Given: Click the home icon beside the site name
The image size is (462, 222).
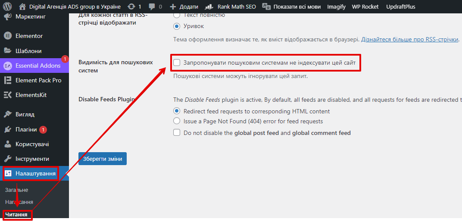Looking at the screenshot, I should 22,6.
